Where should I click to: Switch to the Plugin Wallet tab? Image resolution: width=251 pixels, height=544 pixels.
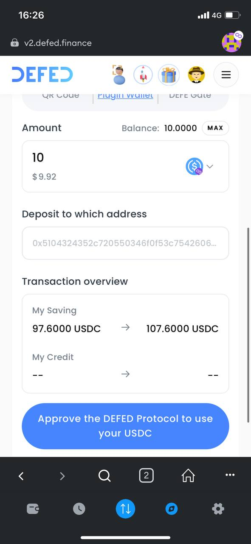pyautogui.click(x=125, y=95)
